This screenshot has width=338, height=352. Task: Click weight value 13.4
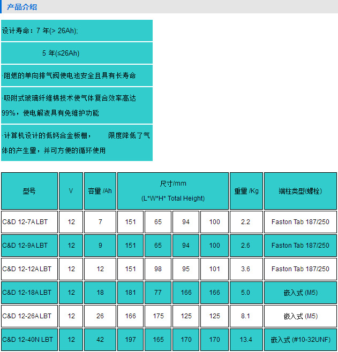(246, 339)
